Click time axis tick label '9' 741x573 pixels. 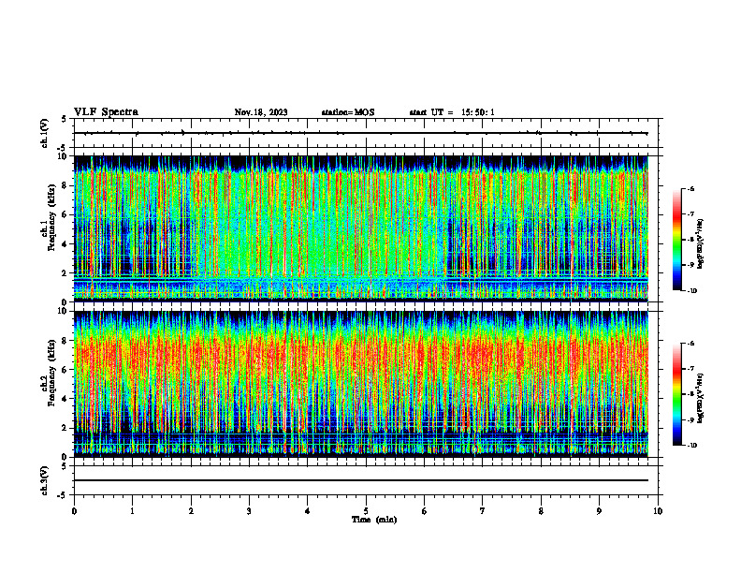tap(599, 511)
